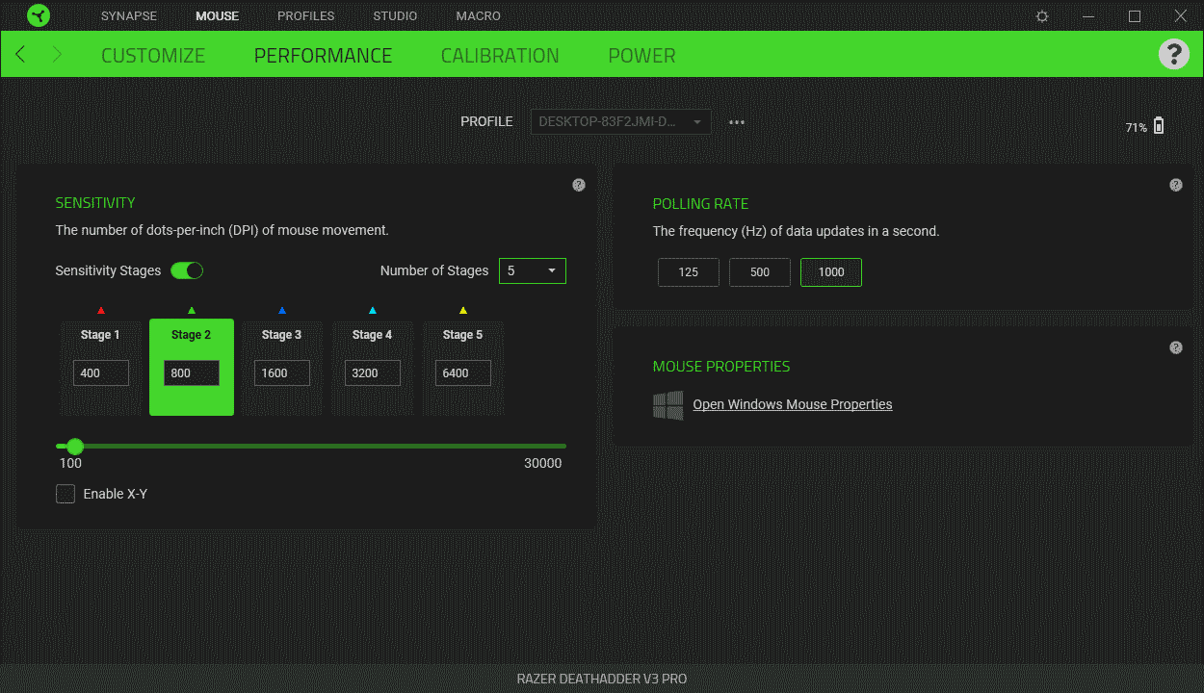Image resolution: width=1204 pixels, height=693 pixels.
Task: Open the Power subtab
Action: pos(642,56)
